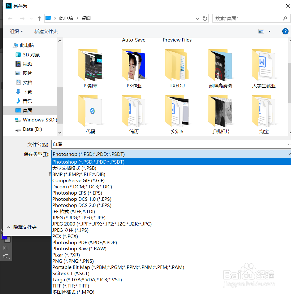Viewport: 291px width, 294px height.
Task: Select the 潮牌高清图 folder
Action: [x=220, y=69]
